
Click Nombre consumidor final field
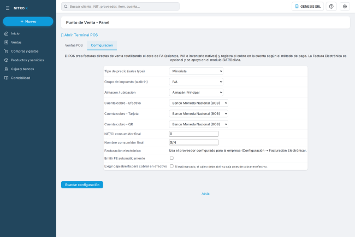click(x=193, y=142)
